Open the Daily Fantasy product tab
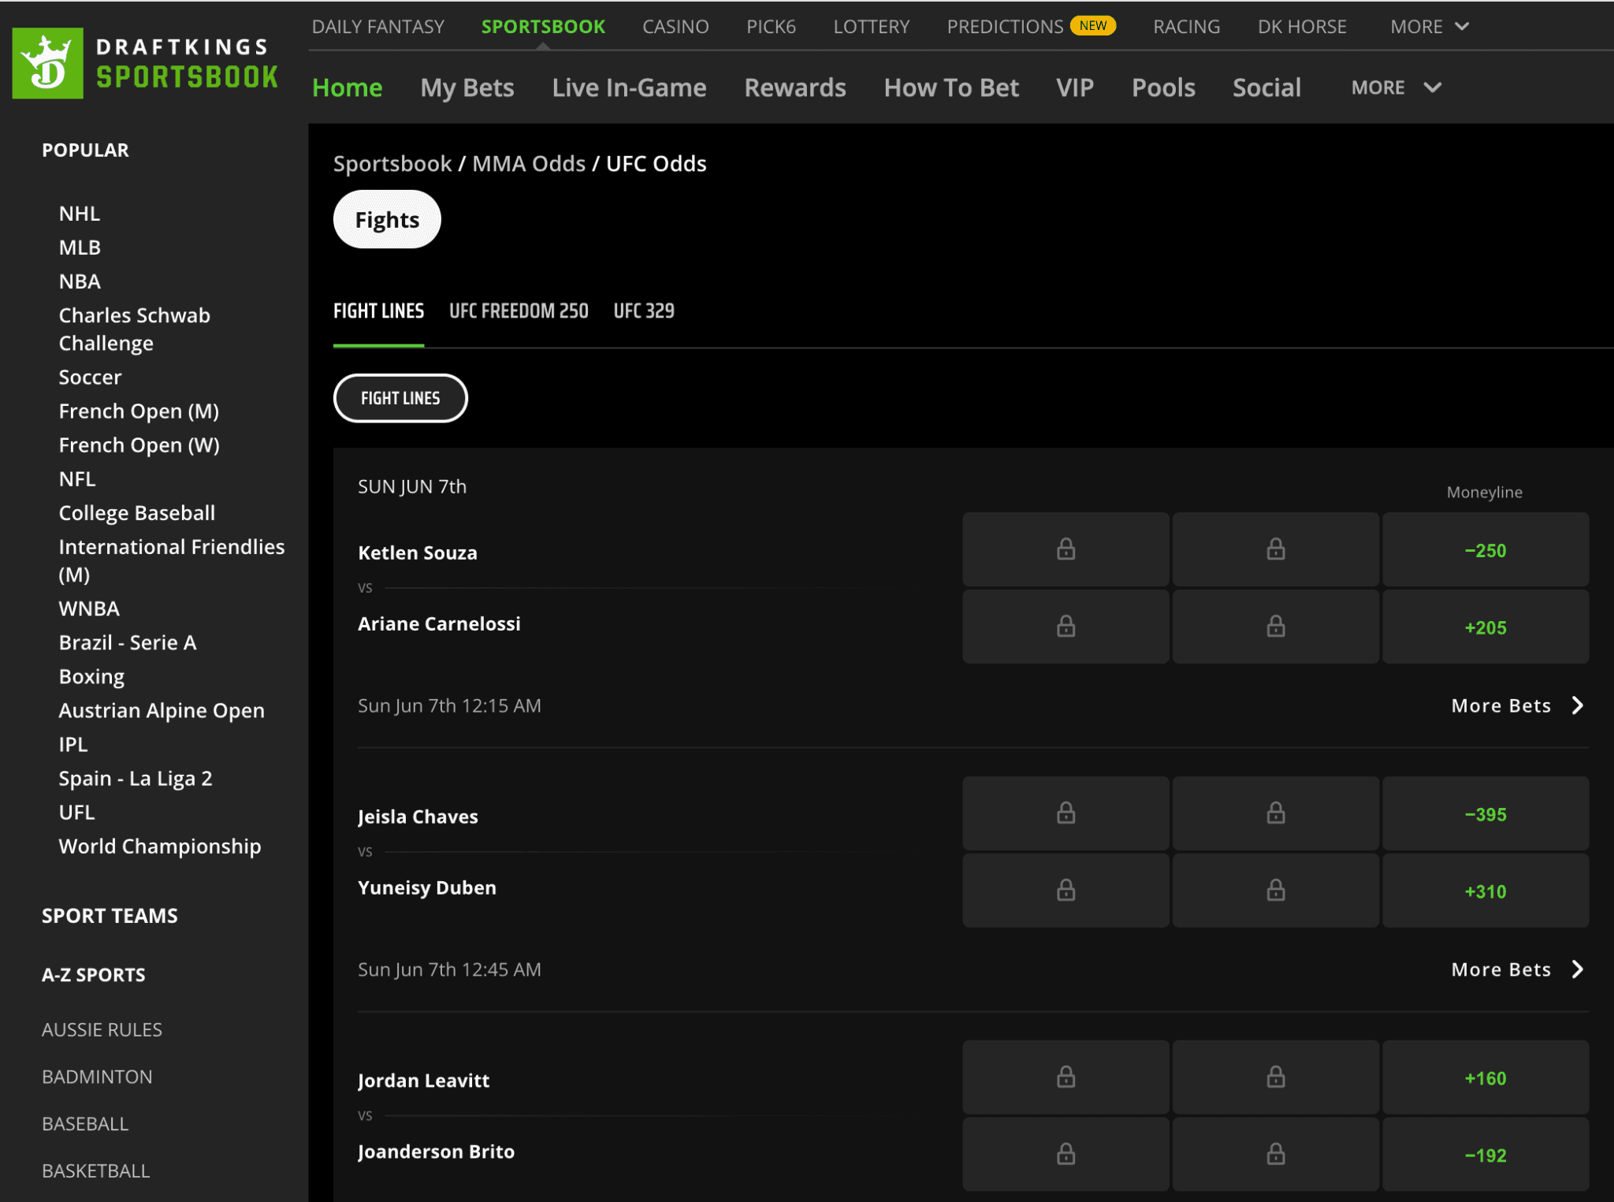 pyautogui.click(x=378, y=27)
